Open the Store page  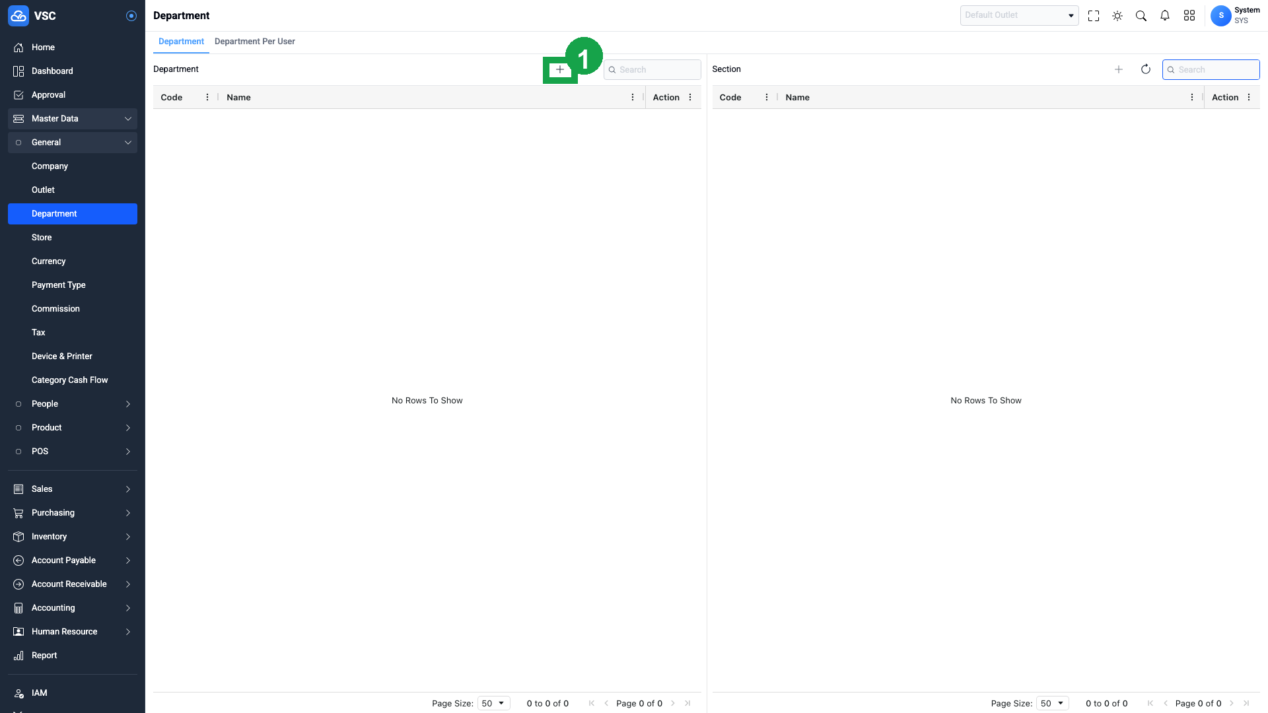coord(73,238)
